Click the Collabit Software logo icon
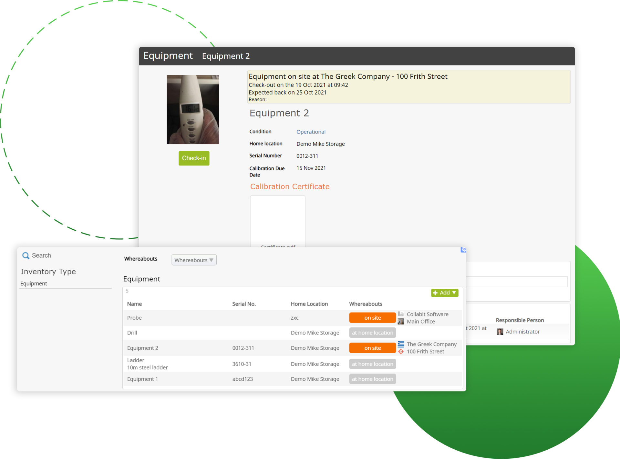 [x=400, y=314]
